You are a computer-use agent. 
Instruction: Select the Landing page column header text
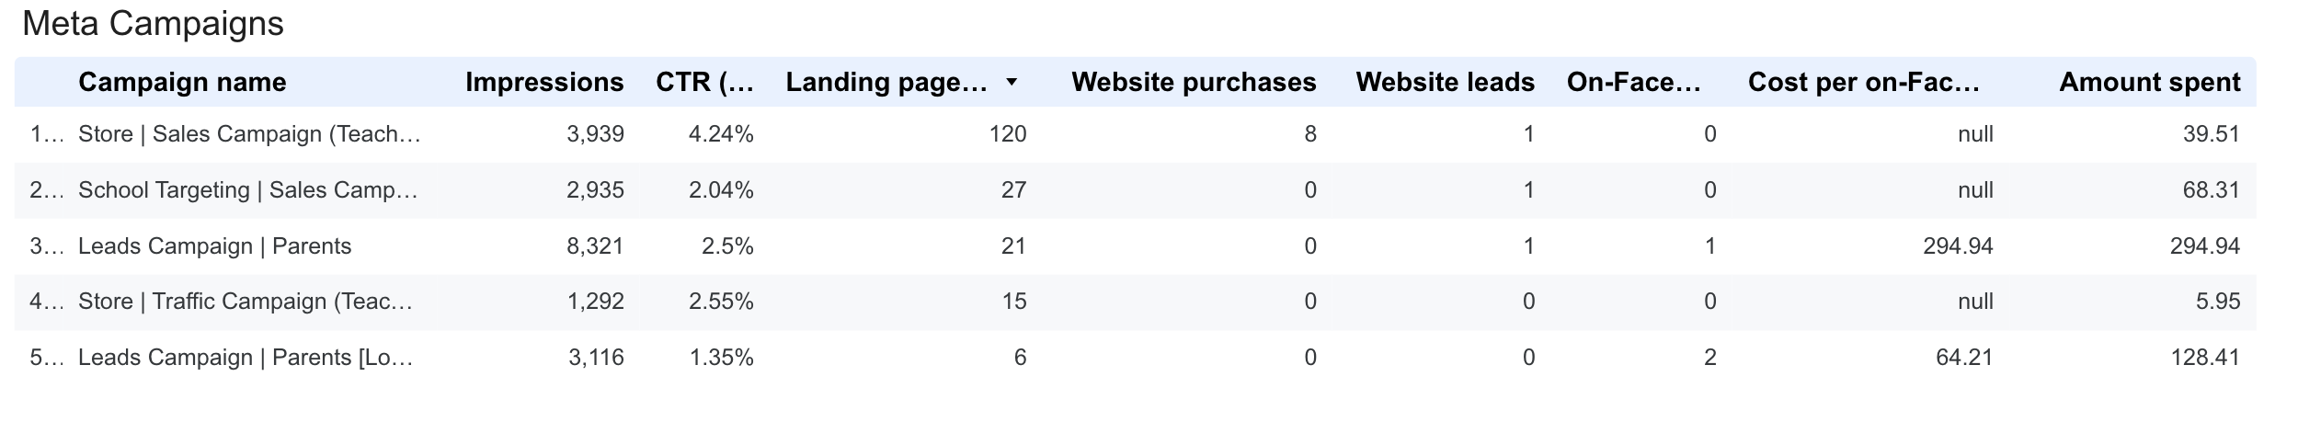pyautogui.click(x=886, y=83)
